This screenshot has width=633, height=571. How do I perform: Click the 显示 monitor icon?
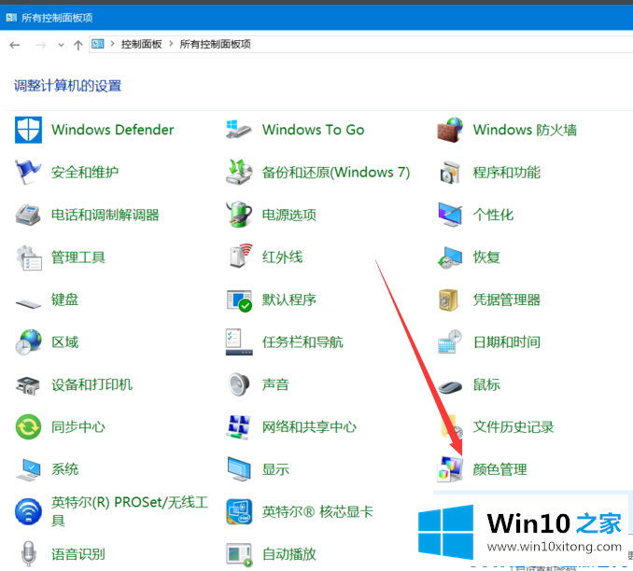(x=239, y=469)
